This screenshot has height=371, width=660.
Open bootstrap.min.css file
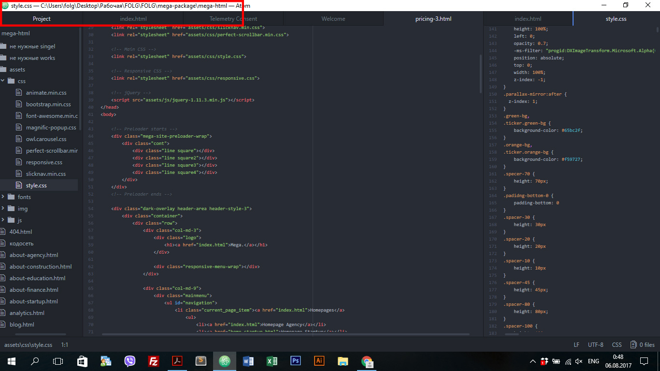48,104
